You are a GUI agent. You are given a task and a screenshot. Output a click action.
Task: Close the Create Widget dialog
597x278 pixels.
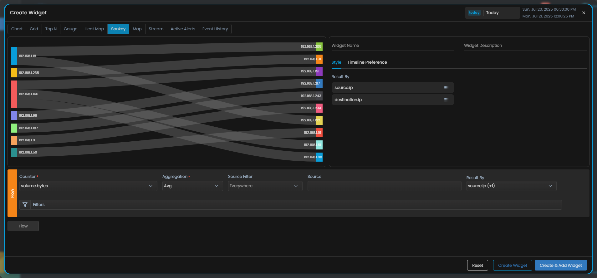tap(584, 13)
